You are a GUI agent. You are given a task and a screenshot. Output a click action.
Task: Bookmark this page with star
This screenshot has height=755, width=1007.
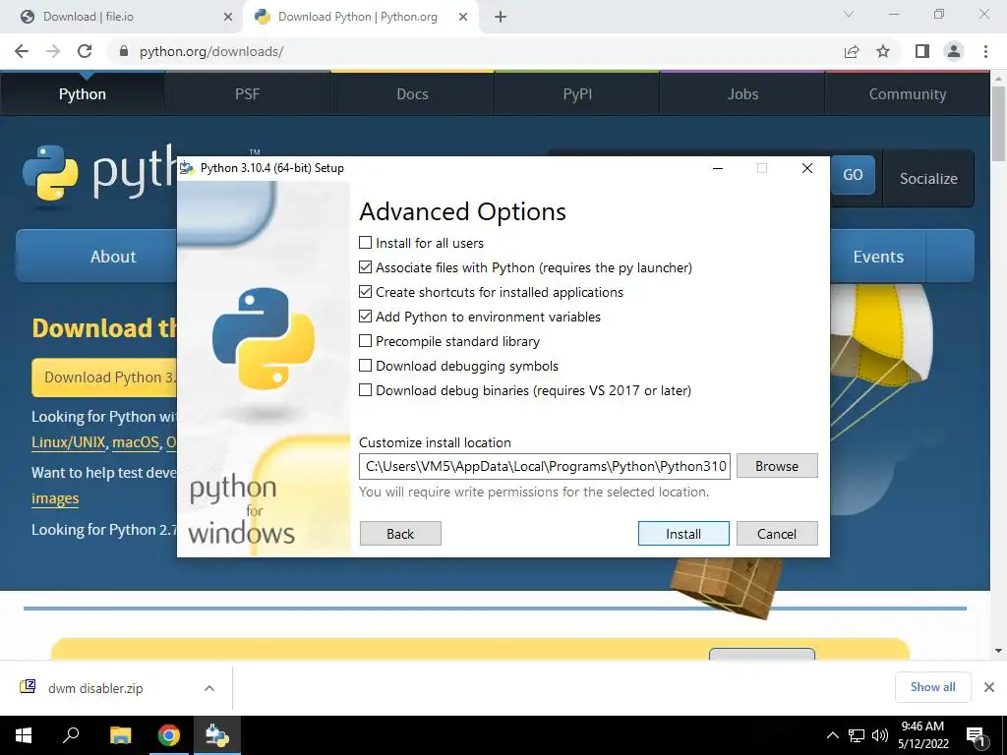click(x=883, y=51)
